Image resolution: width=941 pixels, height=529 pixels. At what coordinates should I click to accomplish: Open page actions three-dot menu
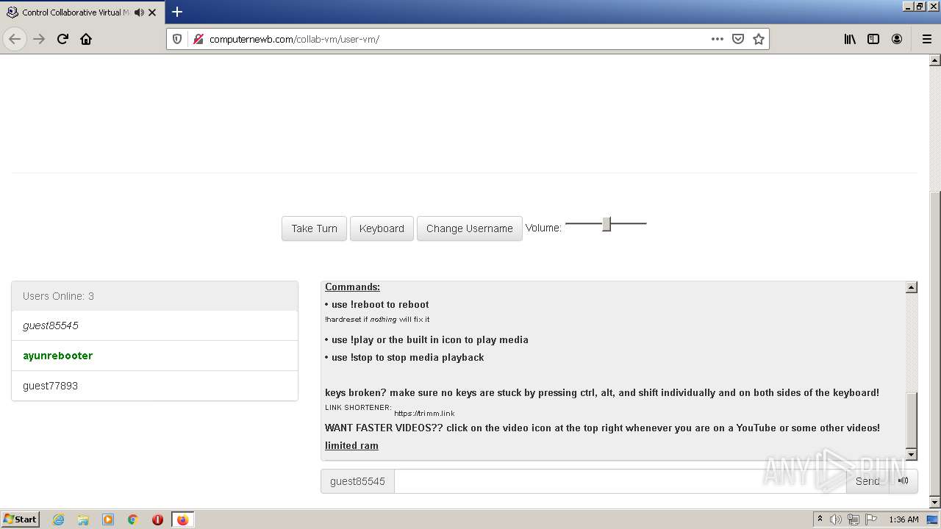click(x=718, y=39)
